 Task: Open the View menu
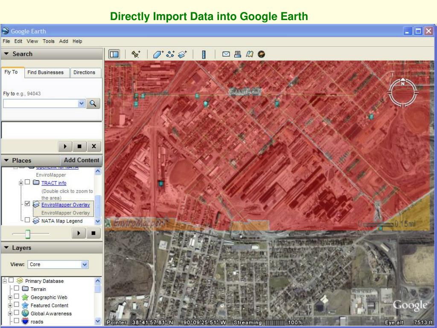32,41
